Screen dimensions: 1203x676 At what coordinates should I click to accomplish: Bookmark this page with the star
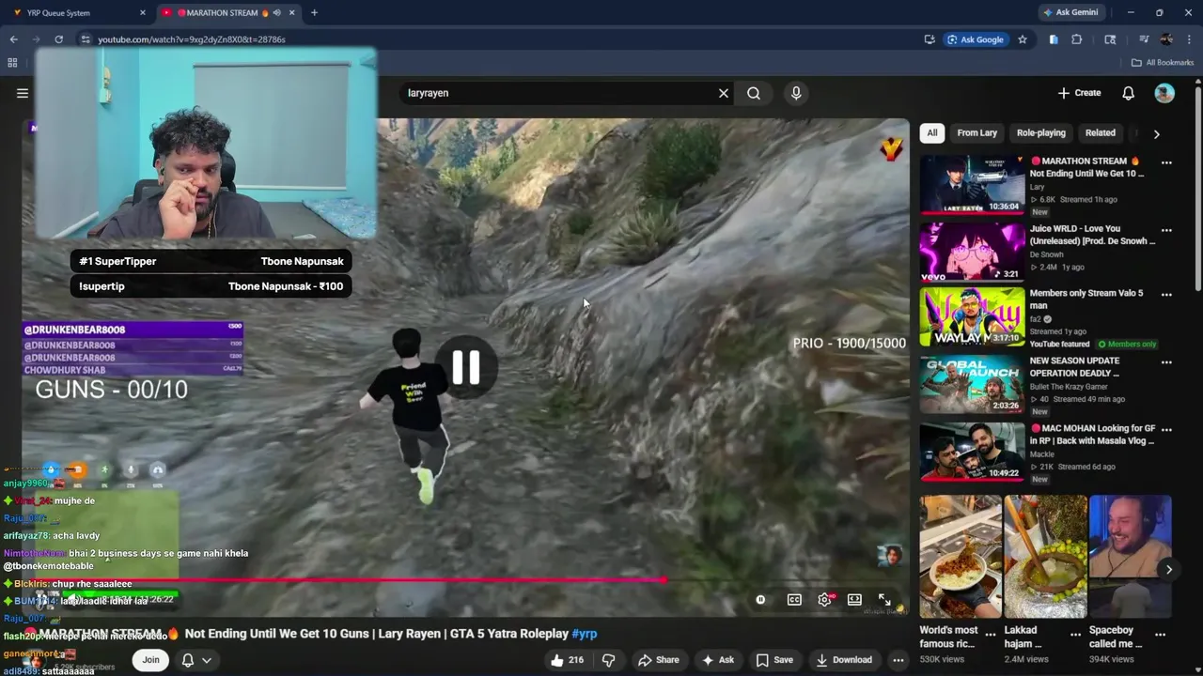(1023, 39)
